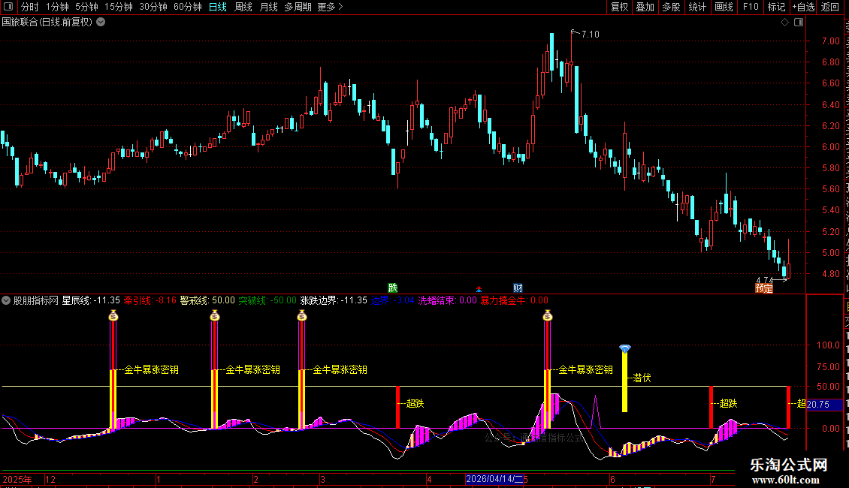Open the 多股 multi-stock view
This screenshot has height=488, width=849.
[x=672, y=7]
